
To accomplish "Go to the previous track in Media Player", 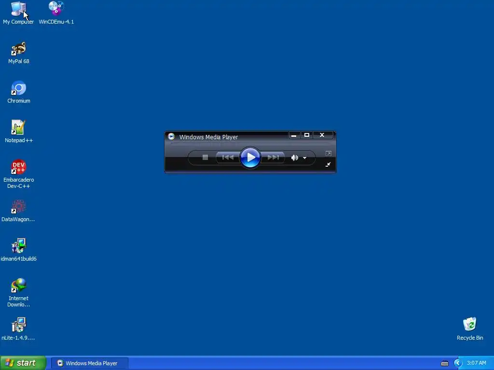I will point(228,158).
